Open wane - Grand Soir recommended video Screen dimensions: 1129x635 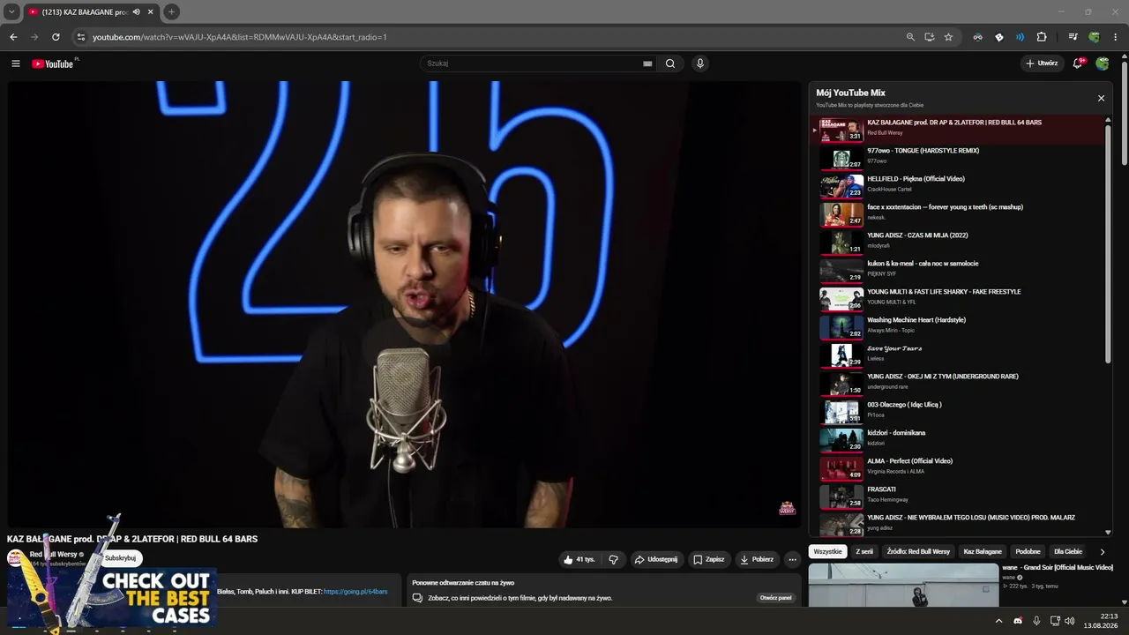(1058, 567)
